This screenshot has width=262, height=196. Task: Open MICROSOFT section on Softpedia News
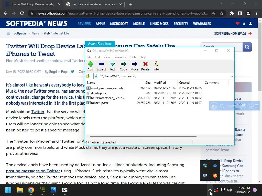pos(119,24)
